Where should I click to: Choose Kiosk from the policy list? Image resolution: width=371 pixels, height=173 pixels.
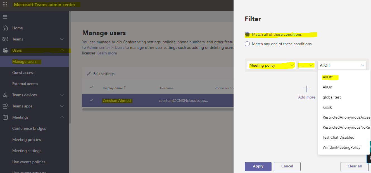[327, 107]
